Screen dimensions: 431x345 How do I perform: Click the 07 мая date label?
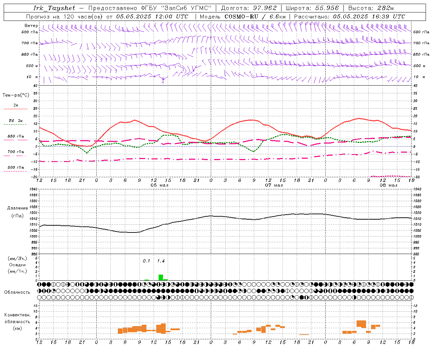coord(274,185)
